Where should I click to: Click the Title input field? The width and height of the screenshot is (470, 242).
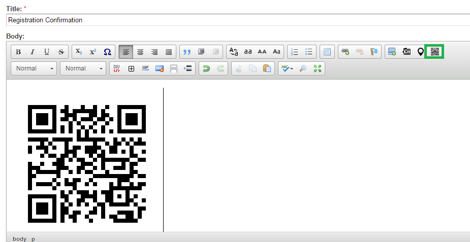click(238, 20)
